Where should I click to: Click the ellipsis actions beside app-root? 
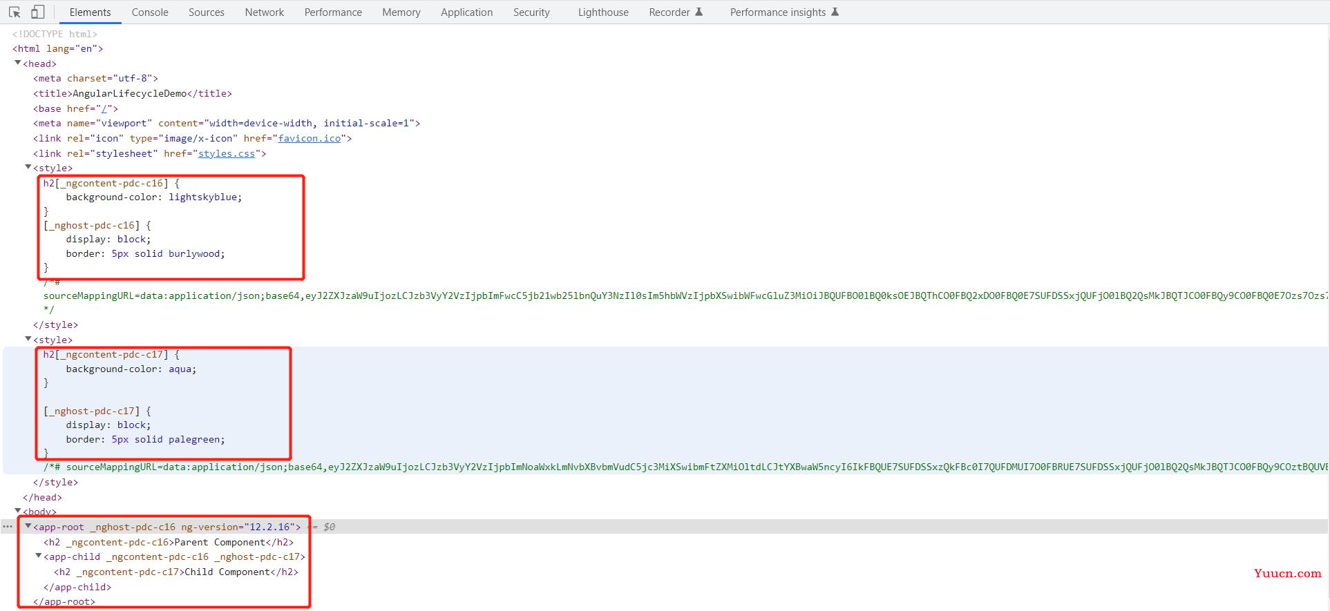pos(8,527)
